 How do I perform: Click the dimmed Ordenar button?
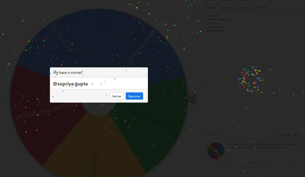click(225, 8)
